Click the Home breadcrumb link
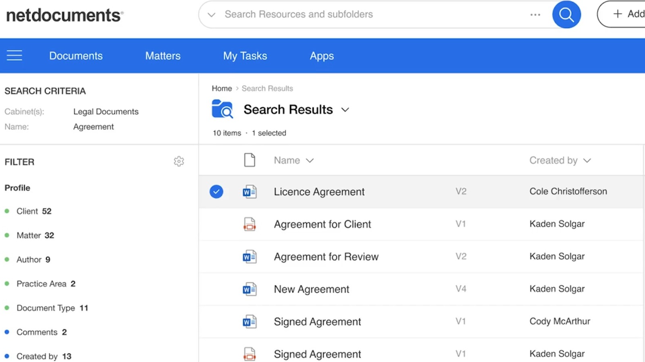 [221, 88]
